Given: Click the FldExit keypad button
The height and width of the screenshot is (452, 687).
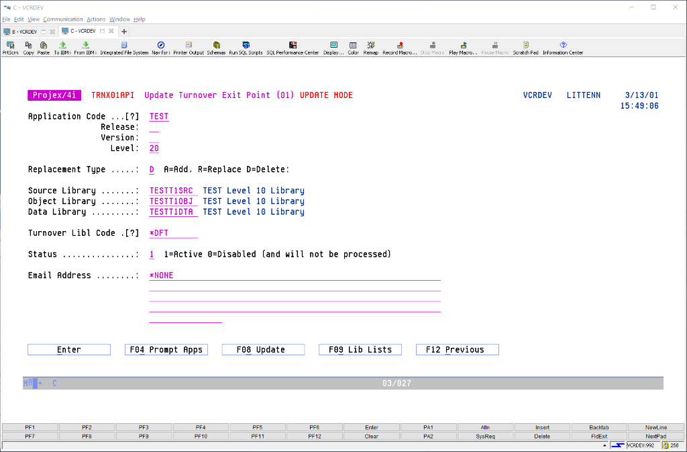Looking at the screenshot, I should (599, 437).
